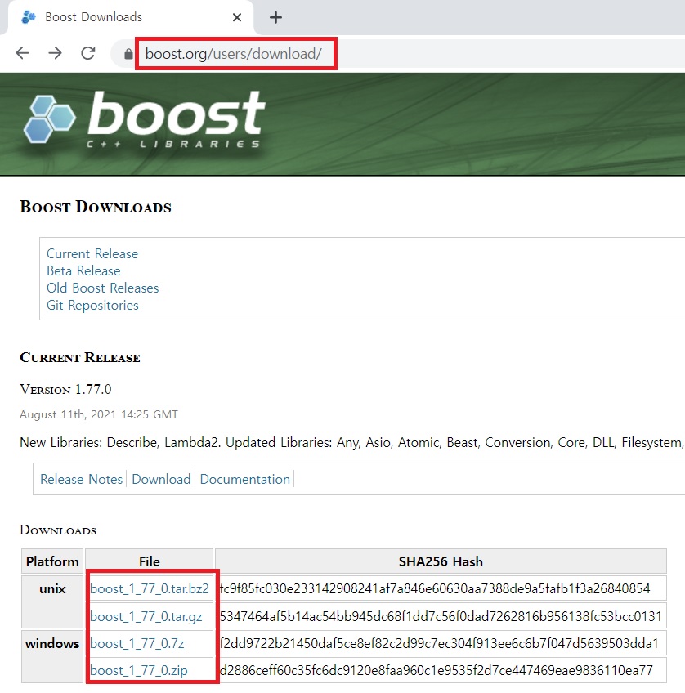685x693 pixels.
Task: Click the August 11th, 2021 date text
Action: (x=99, y=414)
